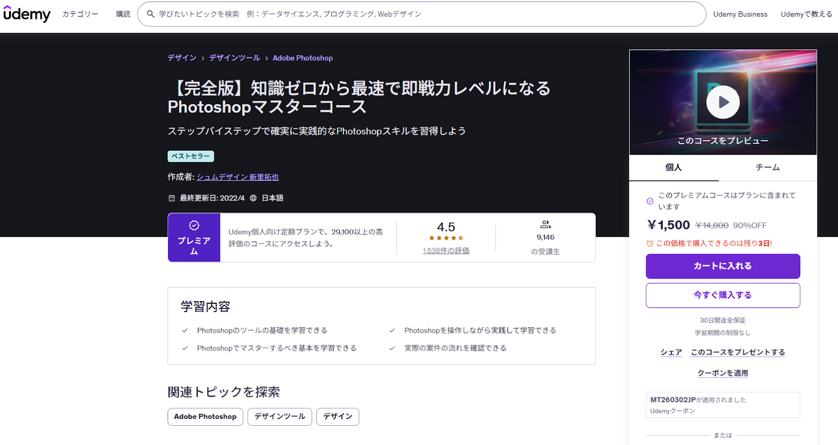This screenshot has width=838, height=445.
Task: Click the Udemy logo
Action: pyautogui.click(x=27, y=14)
